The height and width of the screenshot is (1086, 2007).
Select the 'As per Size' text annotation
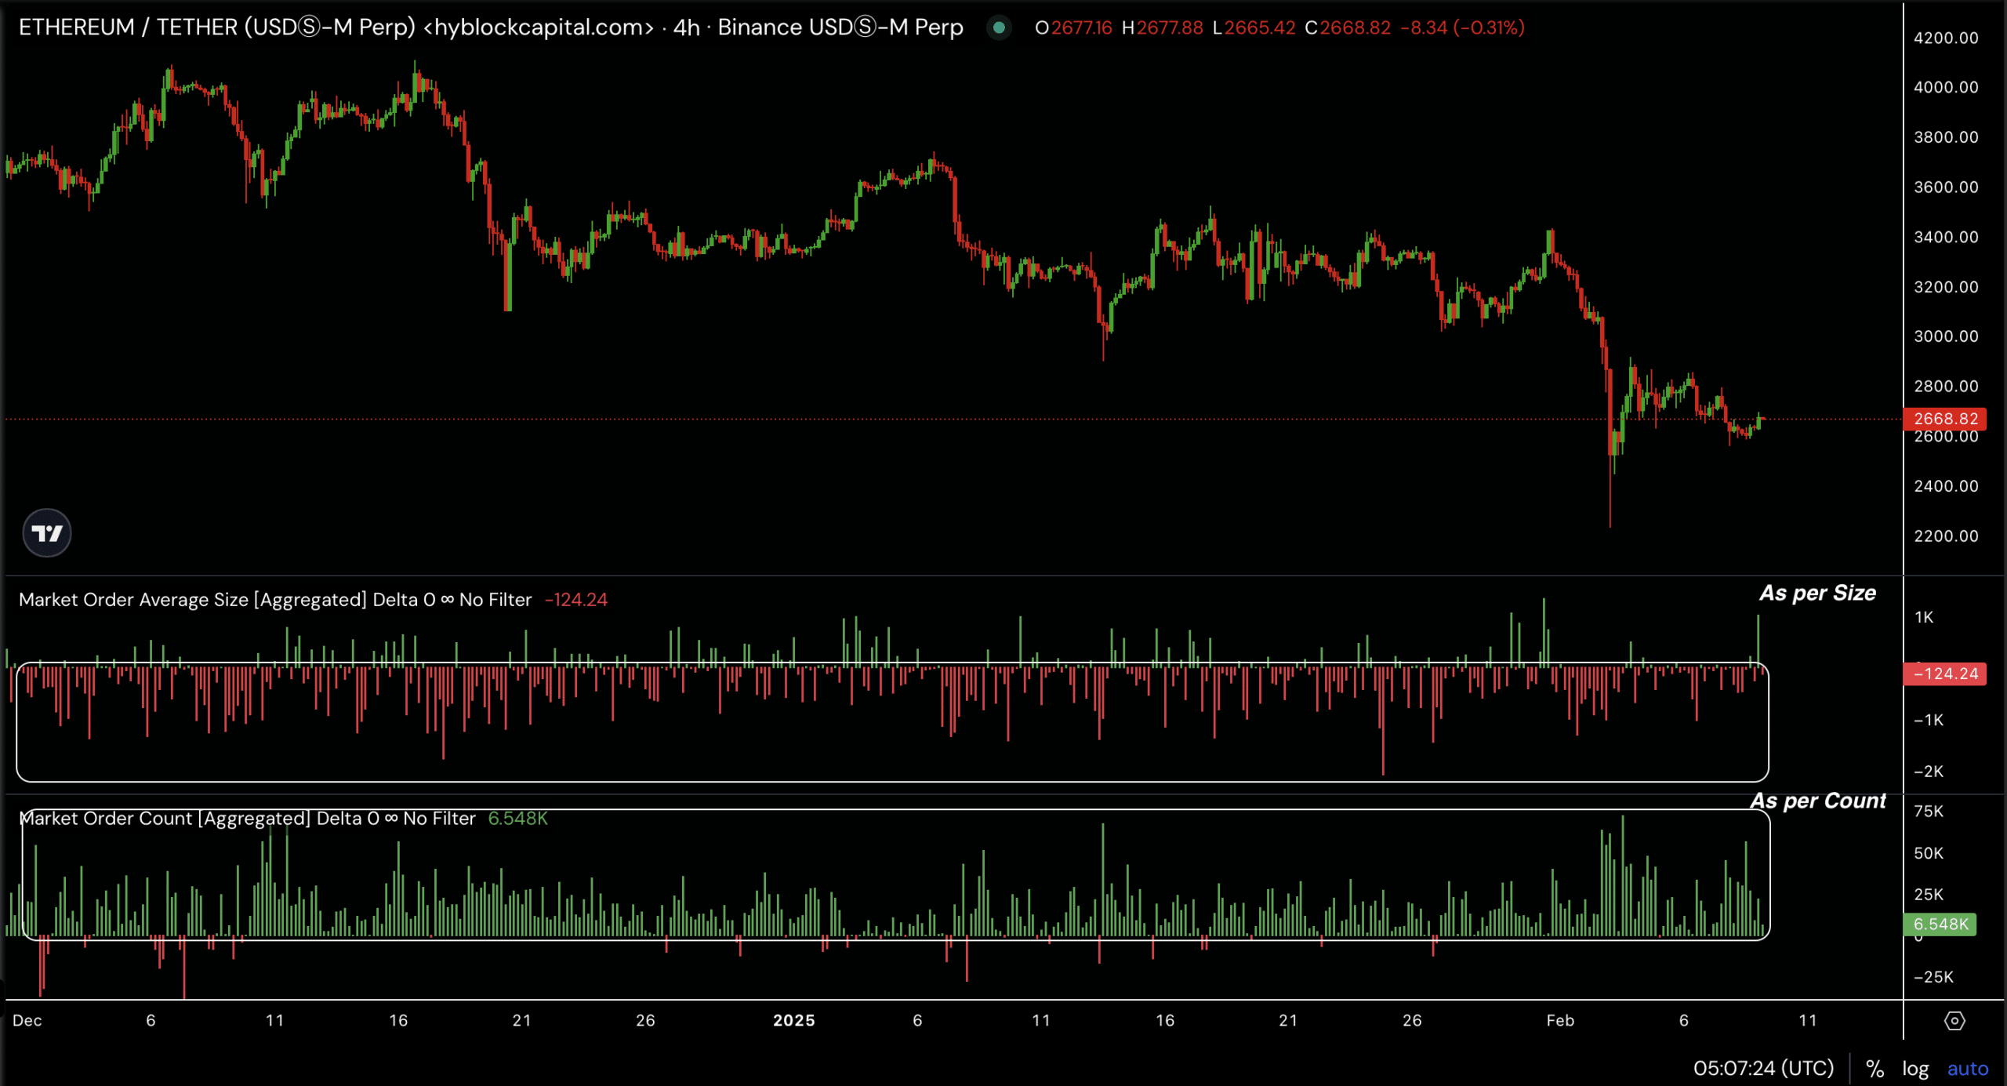pos(1817,594)
